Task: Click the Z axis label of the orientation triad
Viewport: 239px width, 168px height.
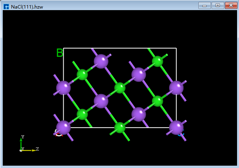Action: (37, 149)
